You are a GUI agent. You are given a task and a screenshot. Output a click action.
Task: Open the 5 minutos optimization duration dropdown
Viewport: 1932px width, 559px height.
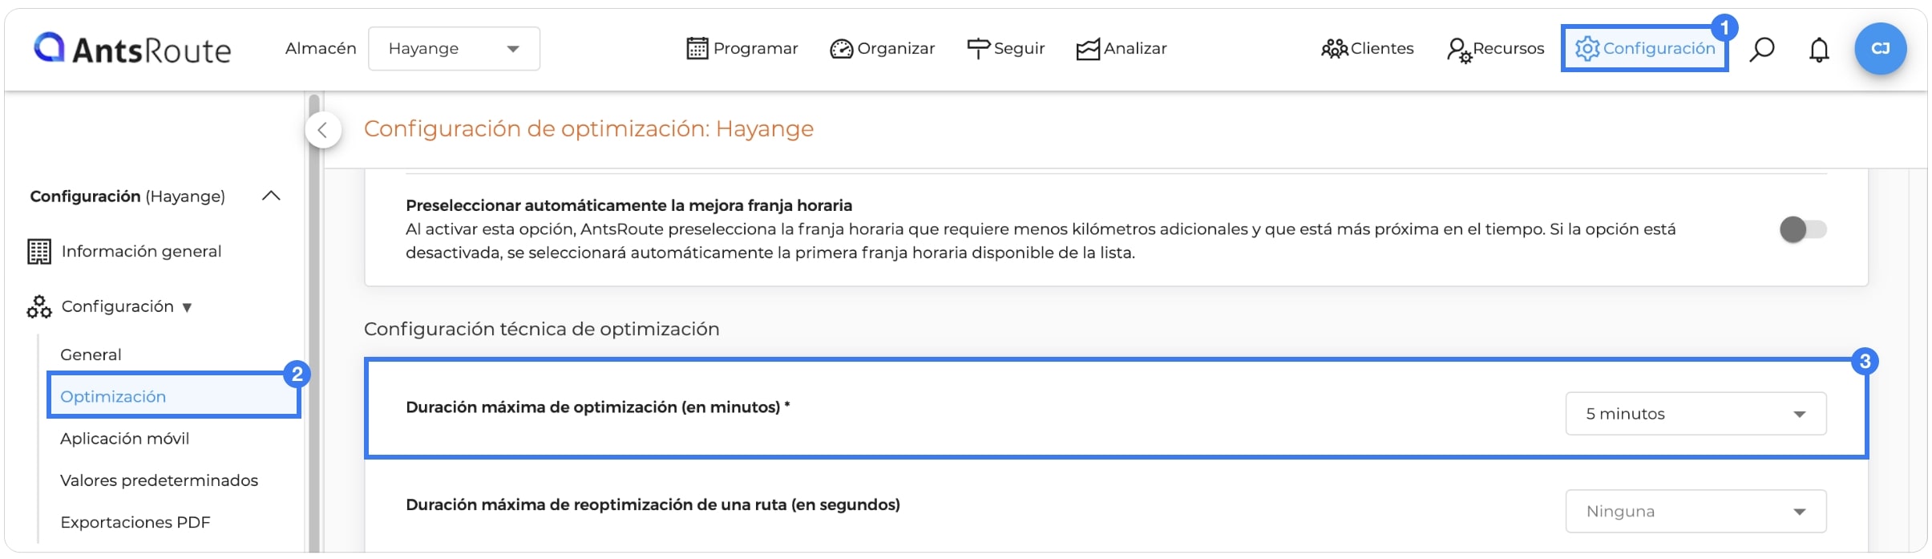point(1696,414)
